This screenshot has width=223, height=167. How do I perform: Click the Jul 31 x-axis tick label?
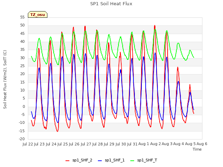pyautogui.click(x=132, y=144)
